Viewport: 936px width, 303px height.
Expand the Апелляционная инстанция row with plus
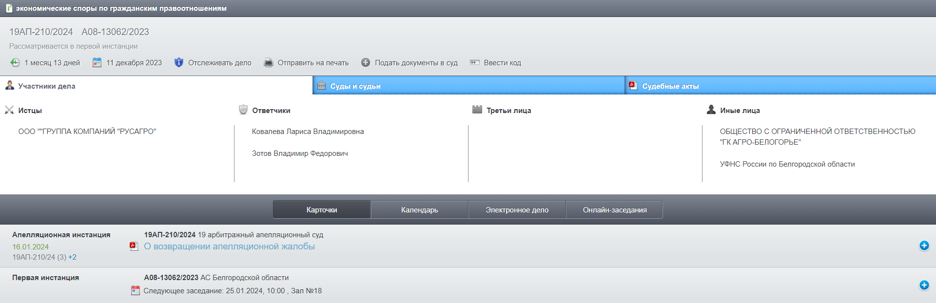[924, 246]
